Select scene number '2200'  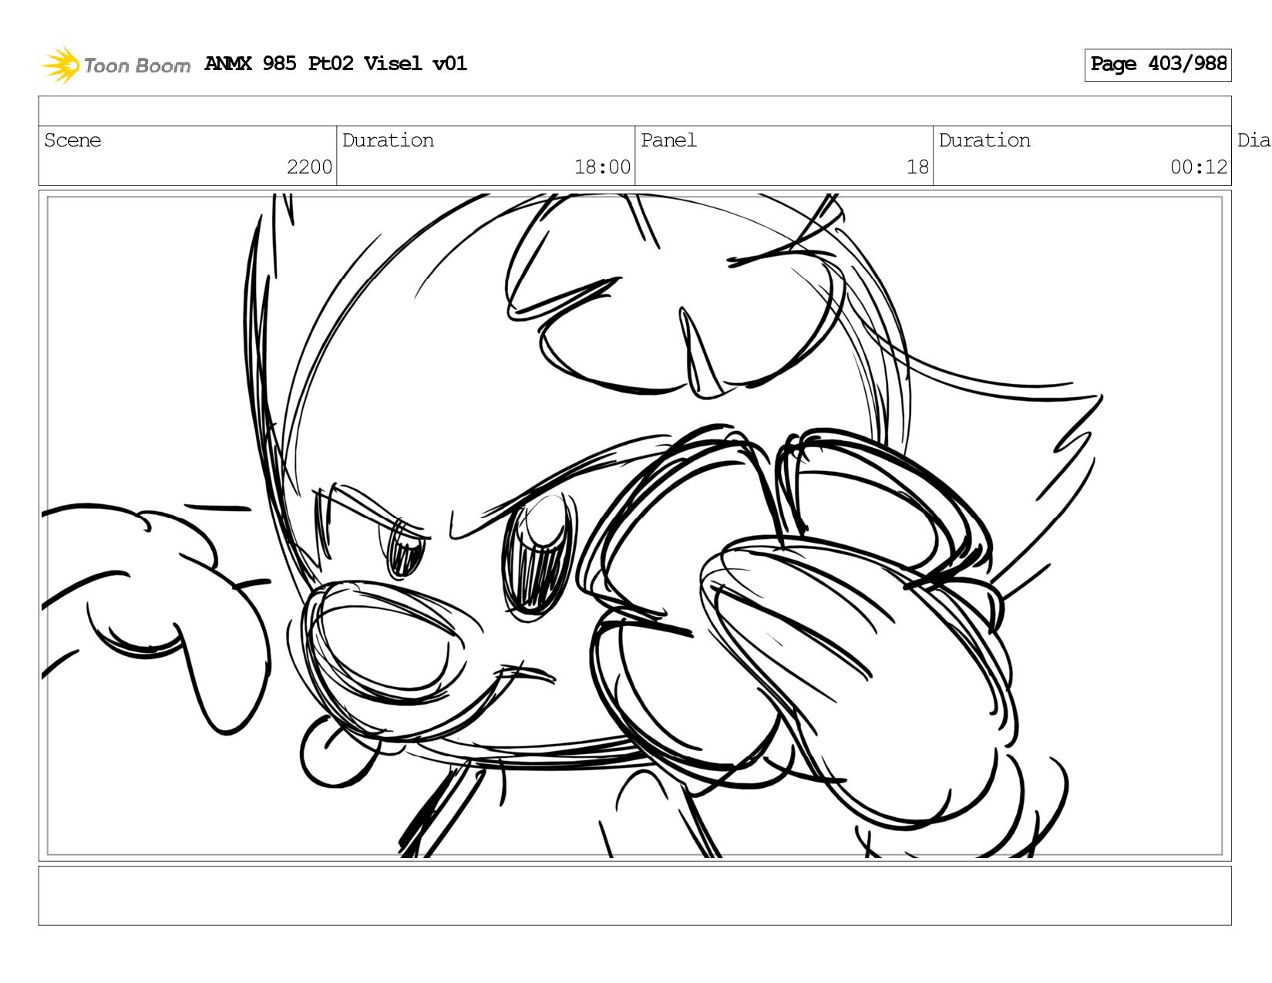[x=309, y=167]
